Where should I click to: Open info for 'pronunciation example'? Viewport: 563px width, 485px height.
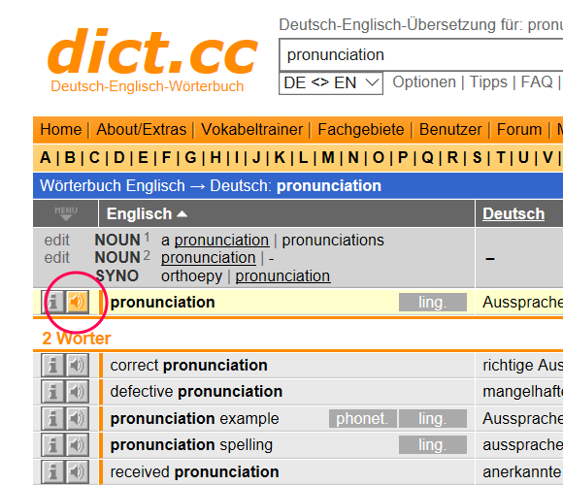[x=53, y=418]
